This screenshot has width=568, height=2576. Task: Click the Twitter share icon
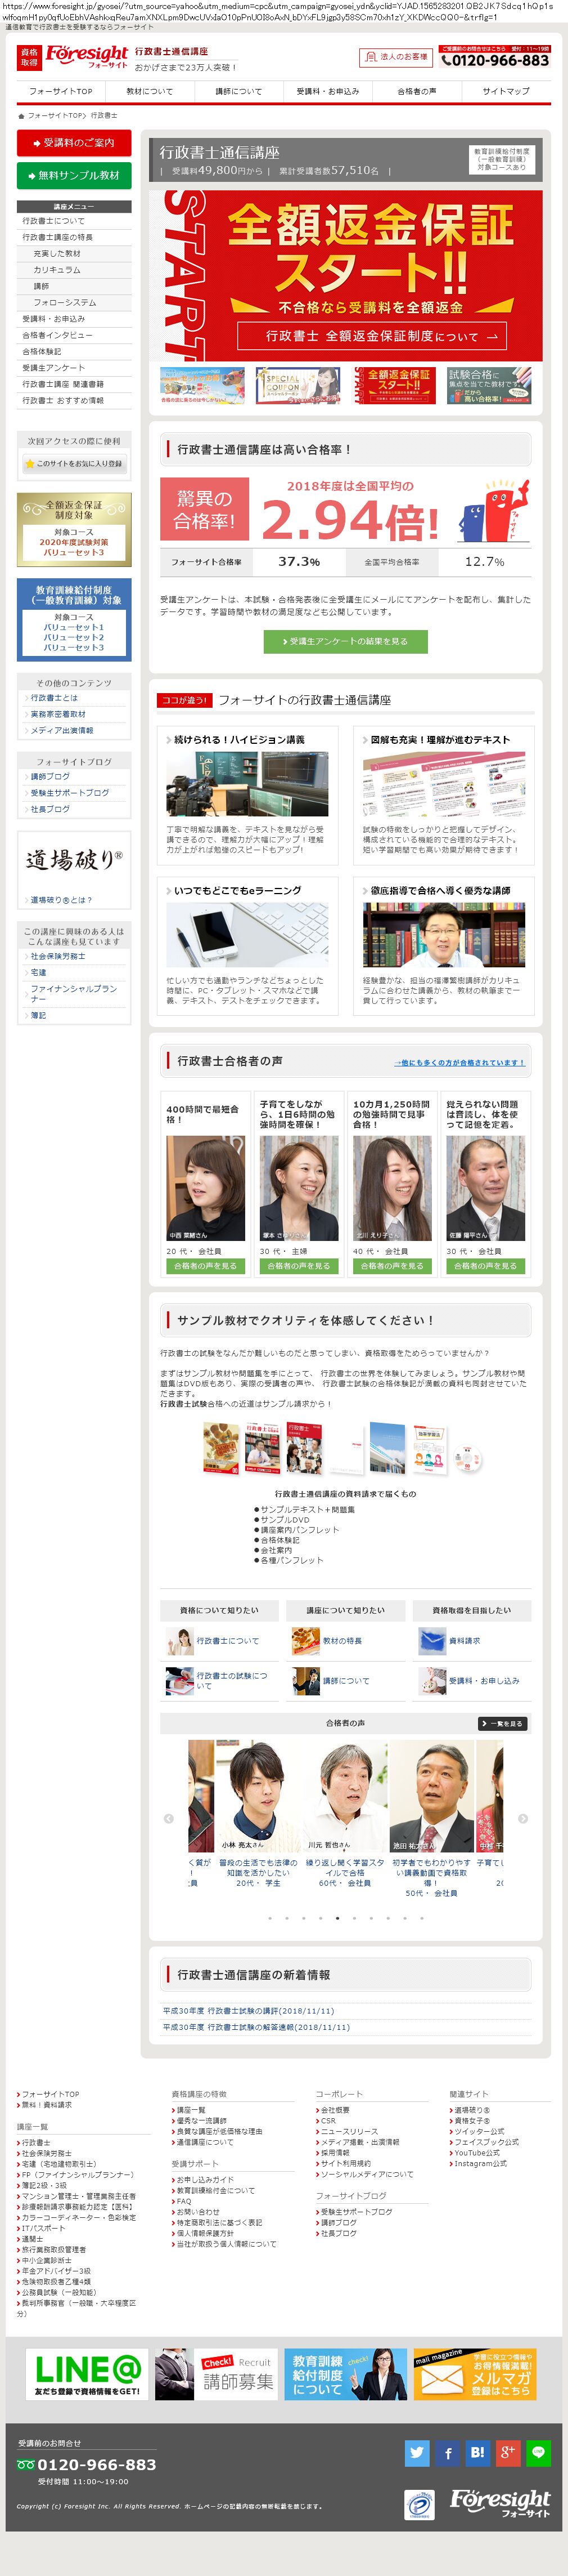(x=417, y=2452)
